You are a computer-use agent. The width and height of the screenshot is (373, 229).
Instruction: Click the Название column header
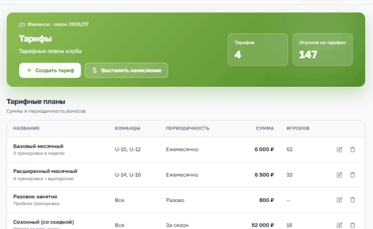(x=26, y=128)
